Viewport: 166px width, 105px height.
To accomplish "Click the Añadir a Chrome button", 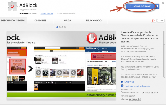I will (x=140, y=6).
